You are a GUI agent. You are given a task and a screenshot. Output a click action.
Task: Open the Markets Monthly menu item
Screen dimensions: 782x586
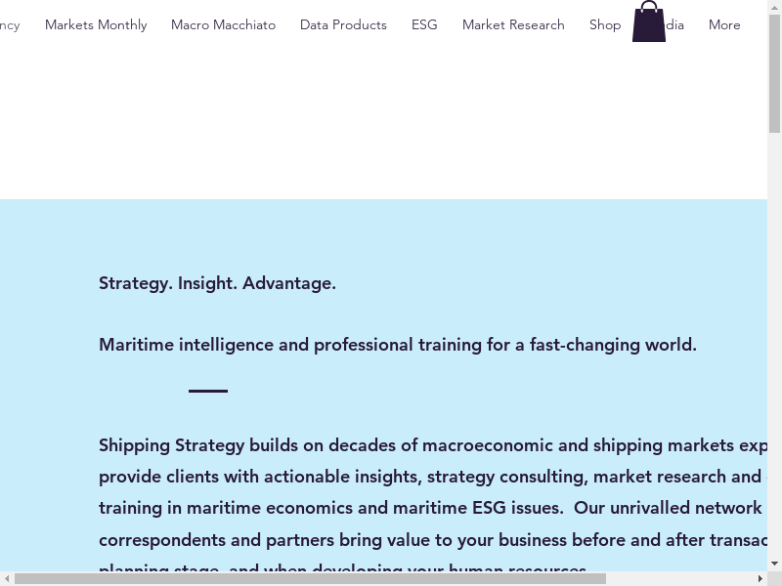[x=96, y=24]
